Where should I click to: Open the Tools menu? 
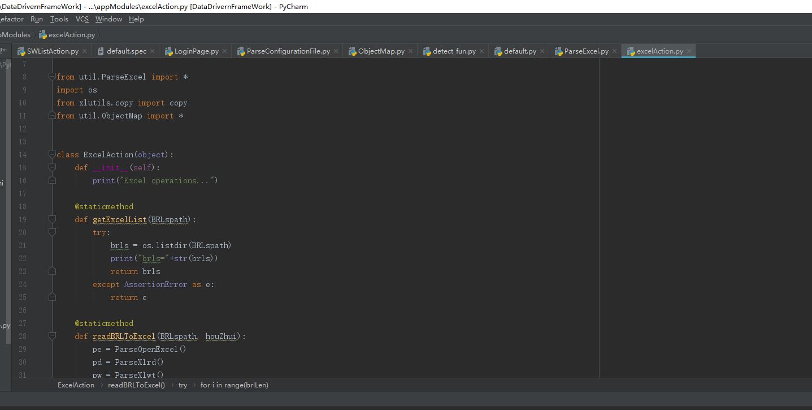click(x=59, y=19)
